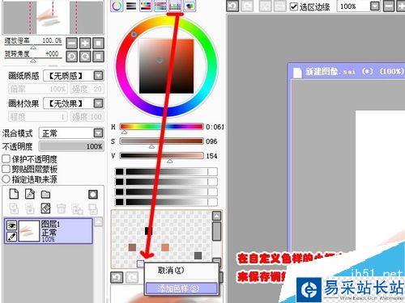
Task: Click the V value slider bar
Action: [161, 156]
